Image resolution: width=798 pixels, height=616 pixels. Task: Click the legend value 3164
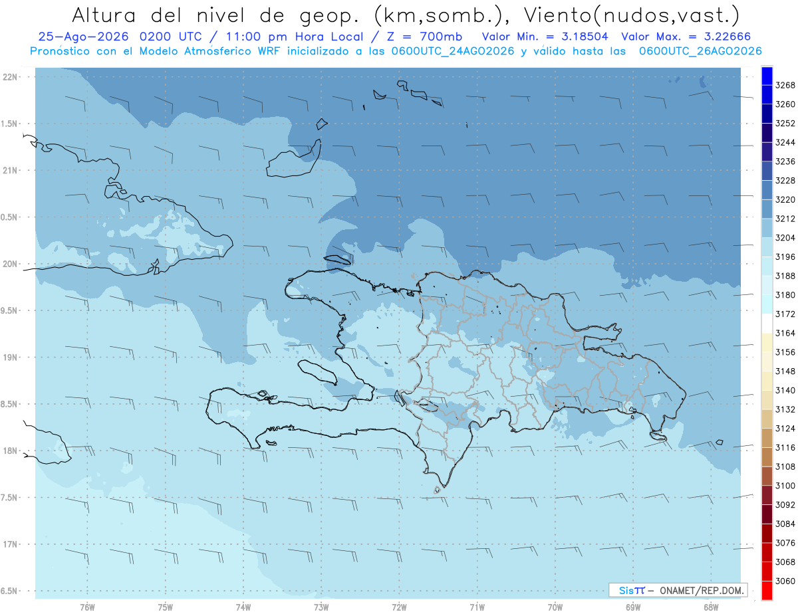pos(785,333)
